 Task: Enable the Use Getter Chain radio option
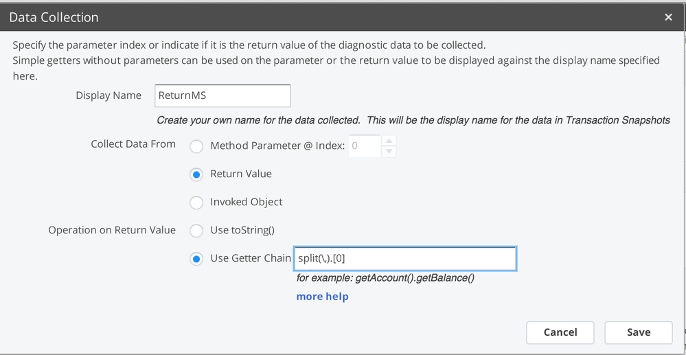click(x=196, y=259)
